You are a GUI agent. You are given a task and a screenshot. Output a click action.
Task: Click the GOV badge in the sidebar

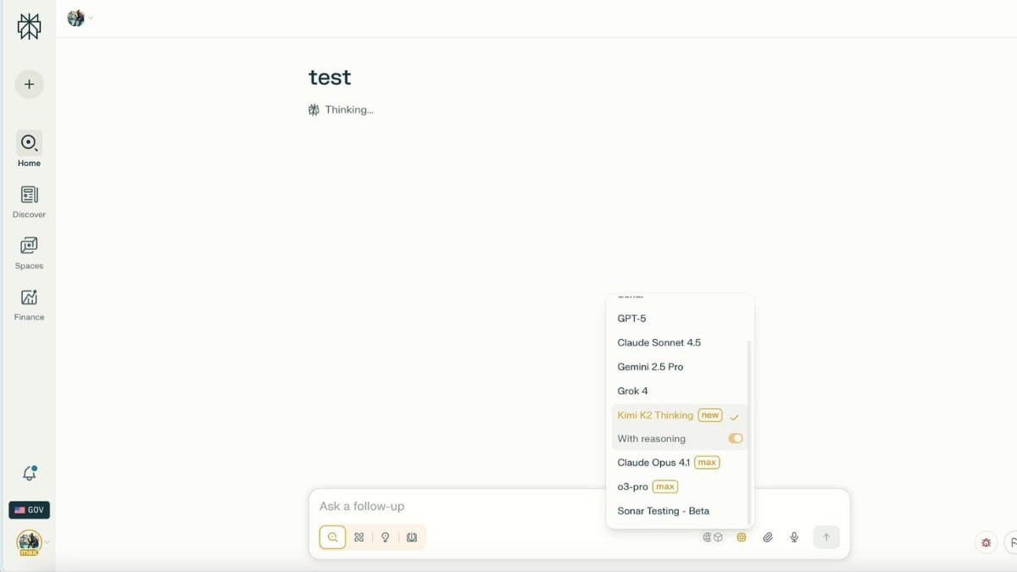[29, 510]
